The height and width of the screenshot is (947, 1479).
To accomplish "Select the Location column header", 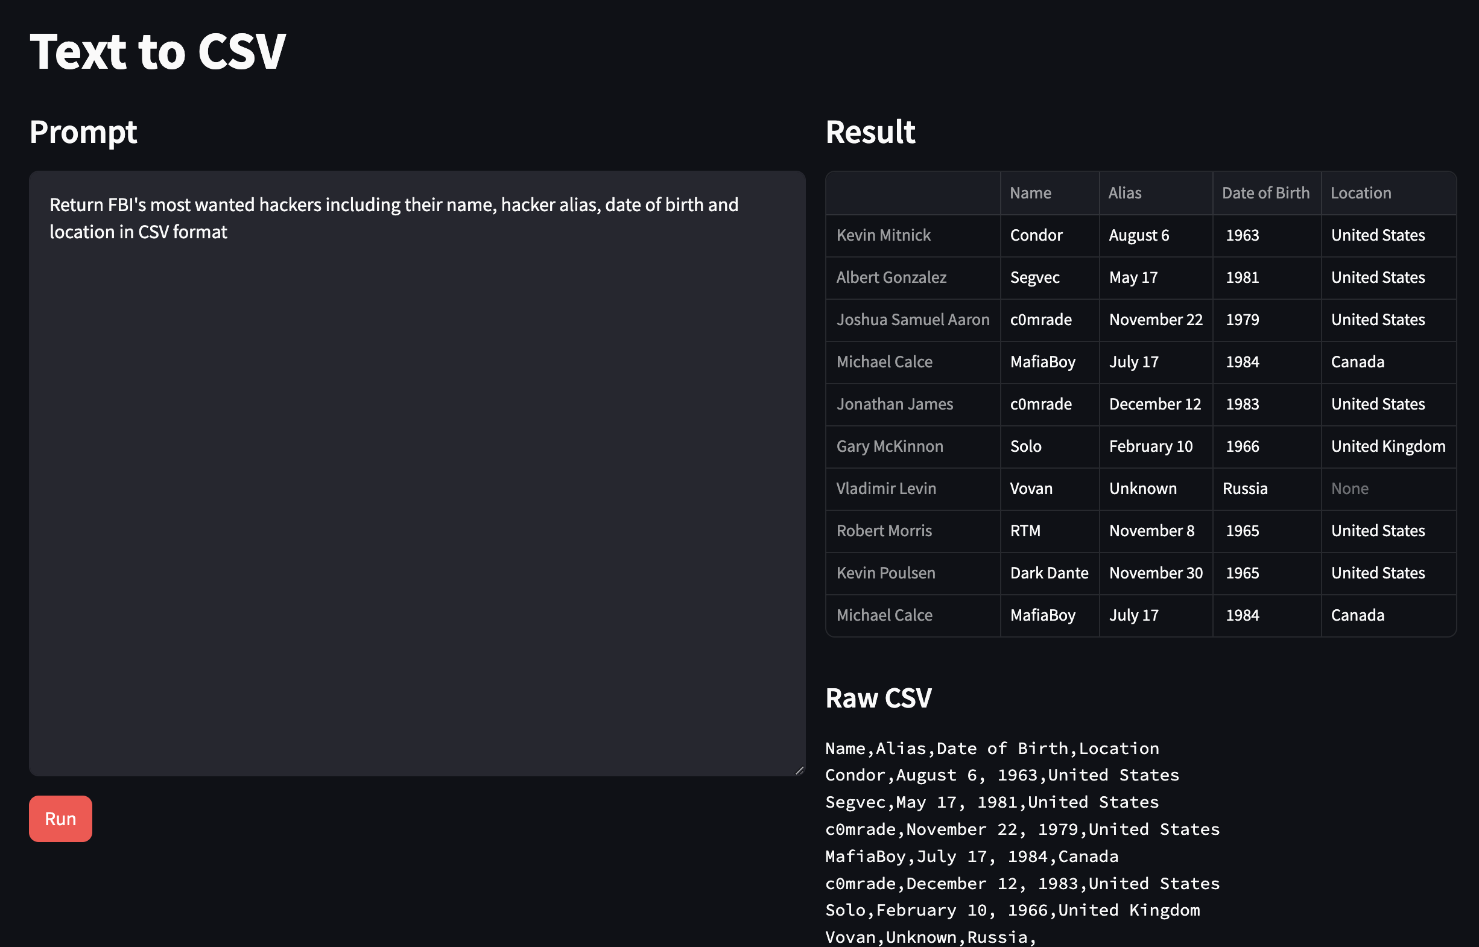I will 1360,192.
